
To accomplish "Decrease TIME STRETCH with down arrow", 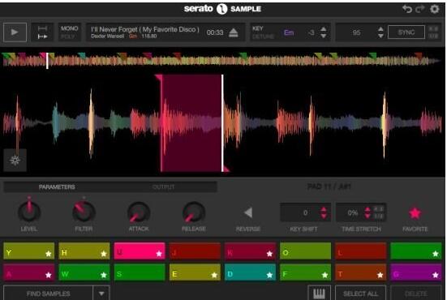I will [367, 216].
